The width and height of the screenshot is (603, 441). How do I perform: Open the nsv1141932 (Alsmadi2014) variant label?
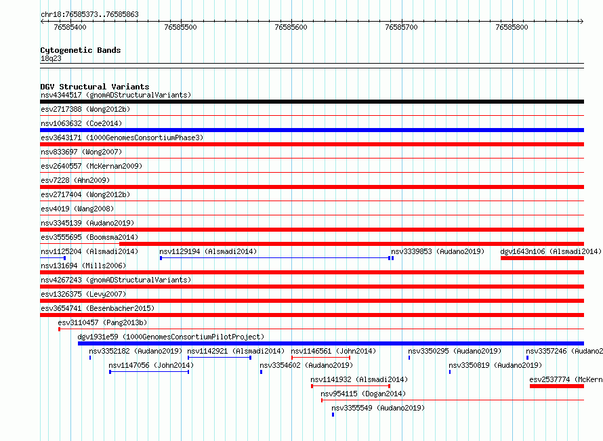(x=359, y=379)
